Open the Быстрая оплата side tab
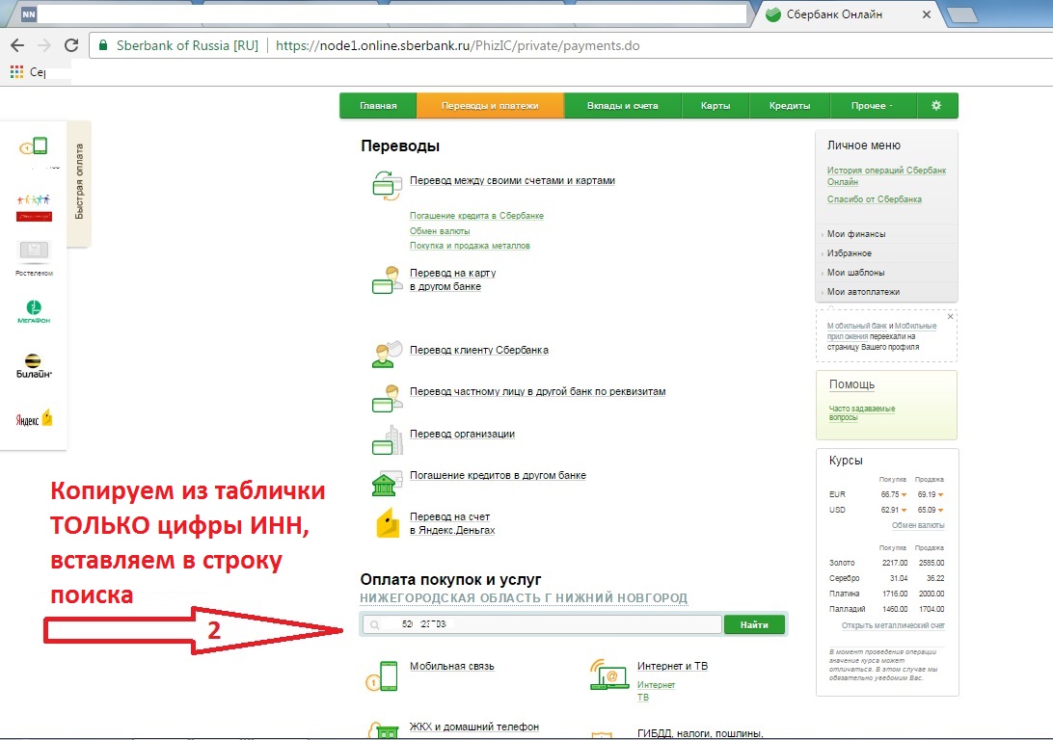 pos(79,182)
